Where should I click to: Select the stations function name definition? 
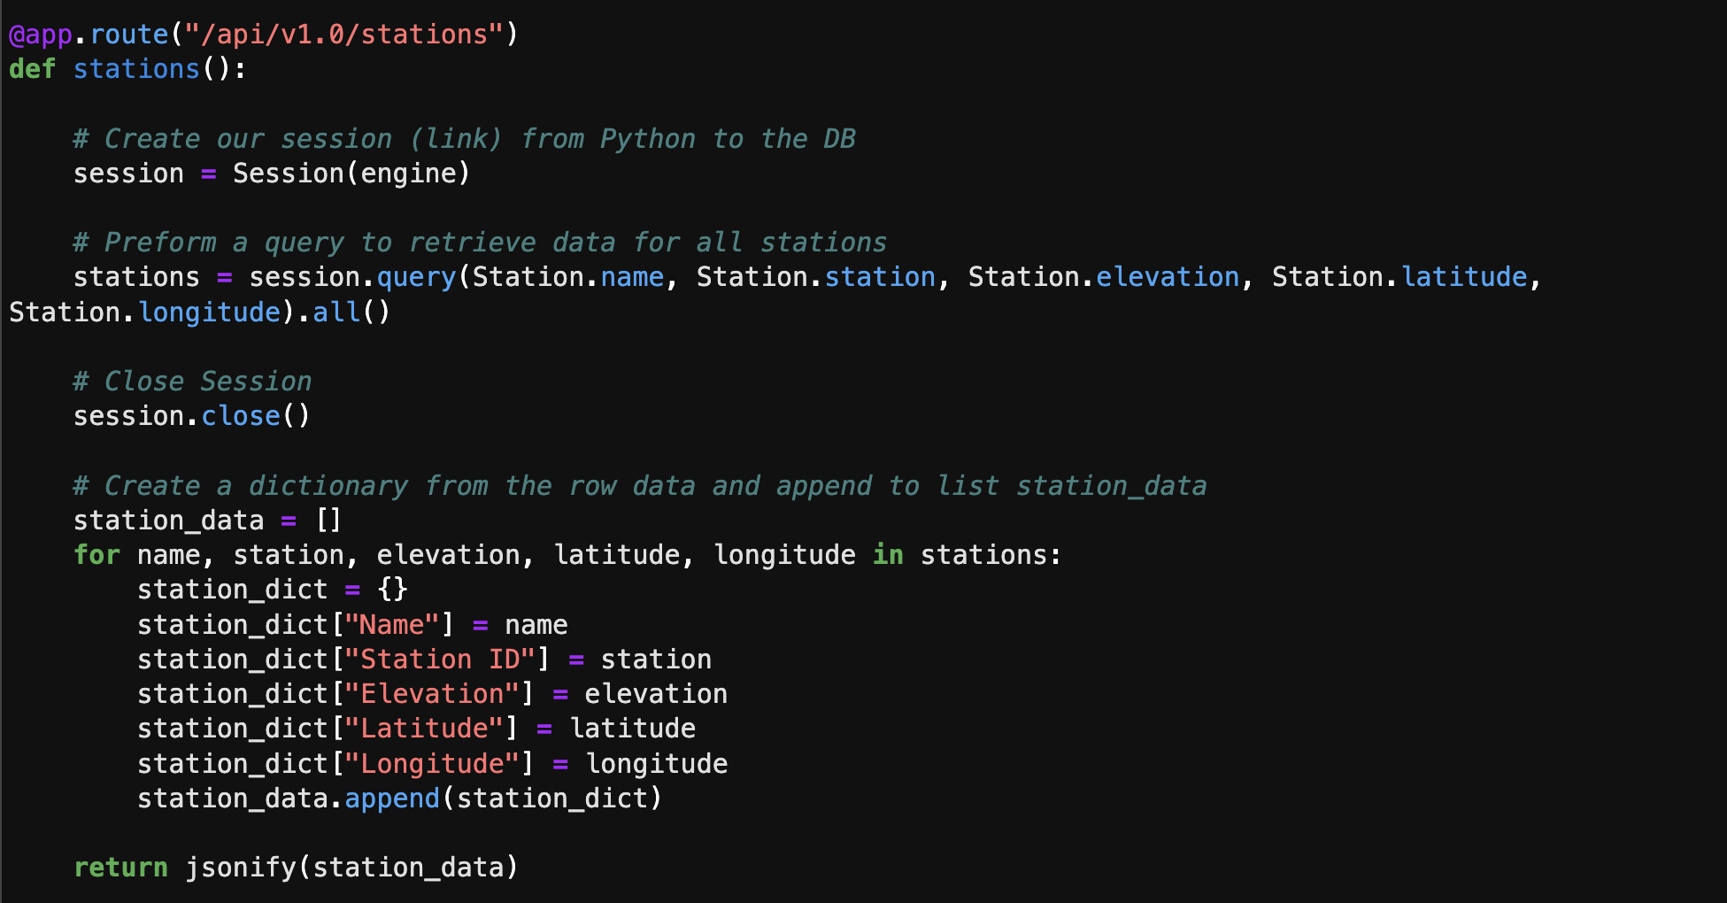pyautogui.click(x=135, y=68)
